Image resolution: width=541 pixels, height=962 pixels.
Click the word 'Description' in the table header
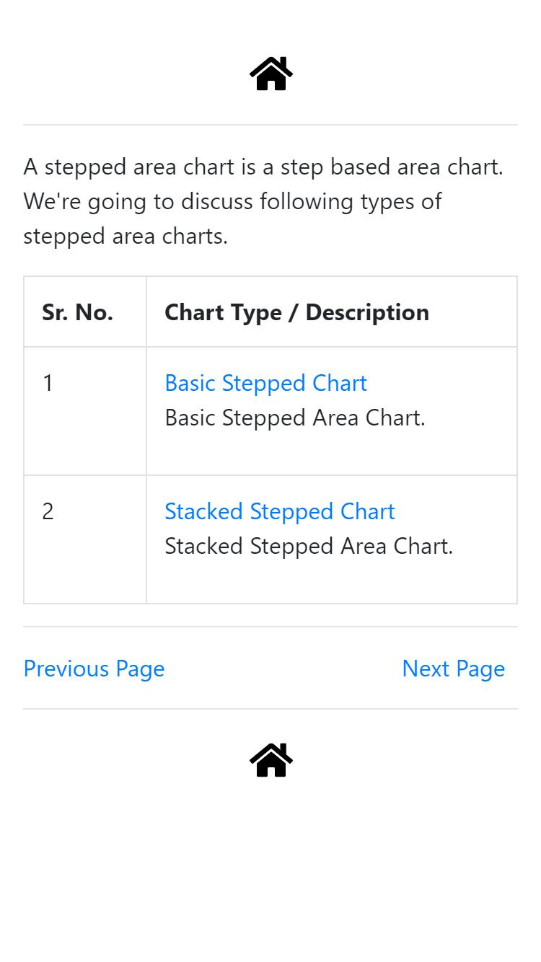coord(367,312)
